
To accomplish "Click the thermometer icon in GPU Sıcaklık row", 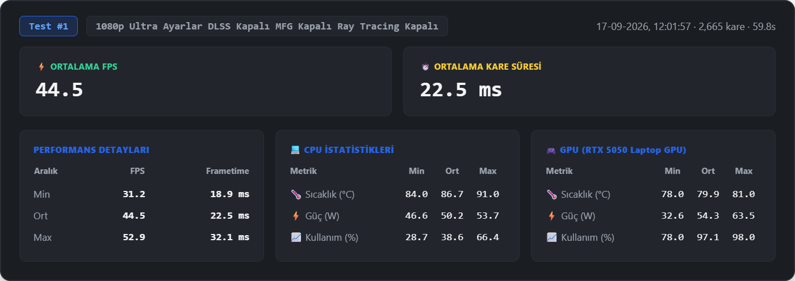I will point(551,194).
